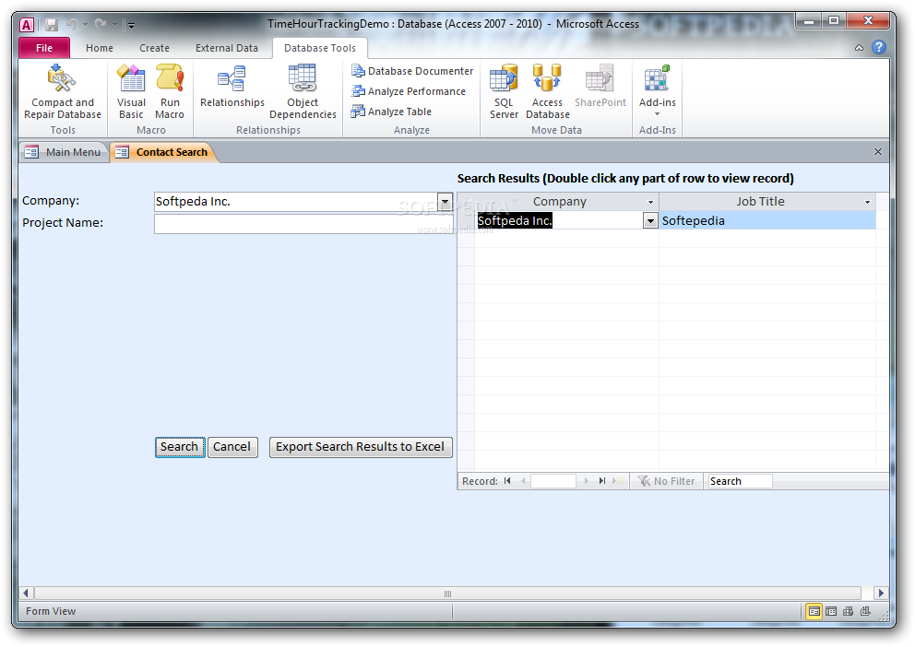The height and width of the screenshot is (647, 915).
Task: Click the Access application icon
Action: point(27,25)
